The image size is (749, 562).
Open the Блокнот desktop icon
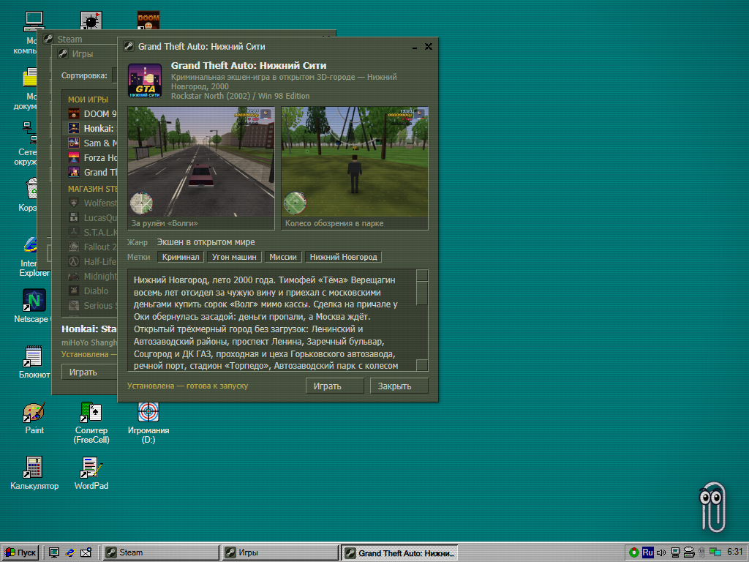[x=34, y=361]
